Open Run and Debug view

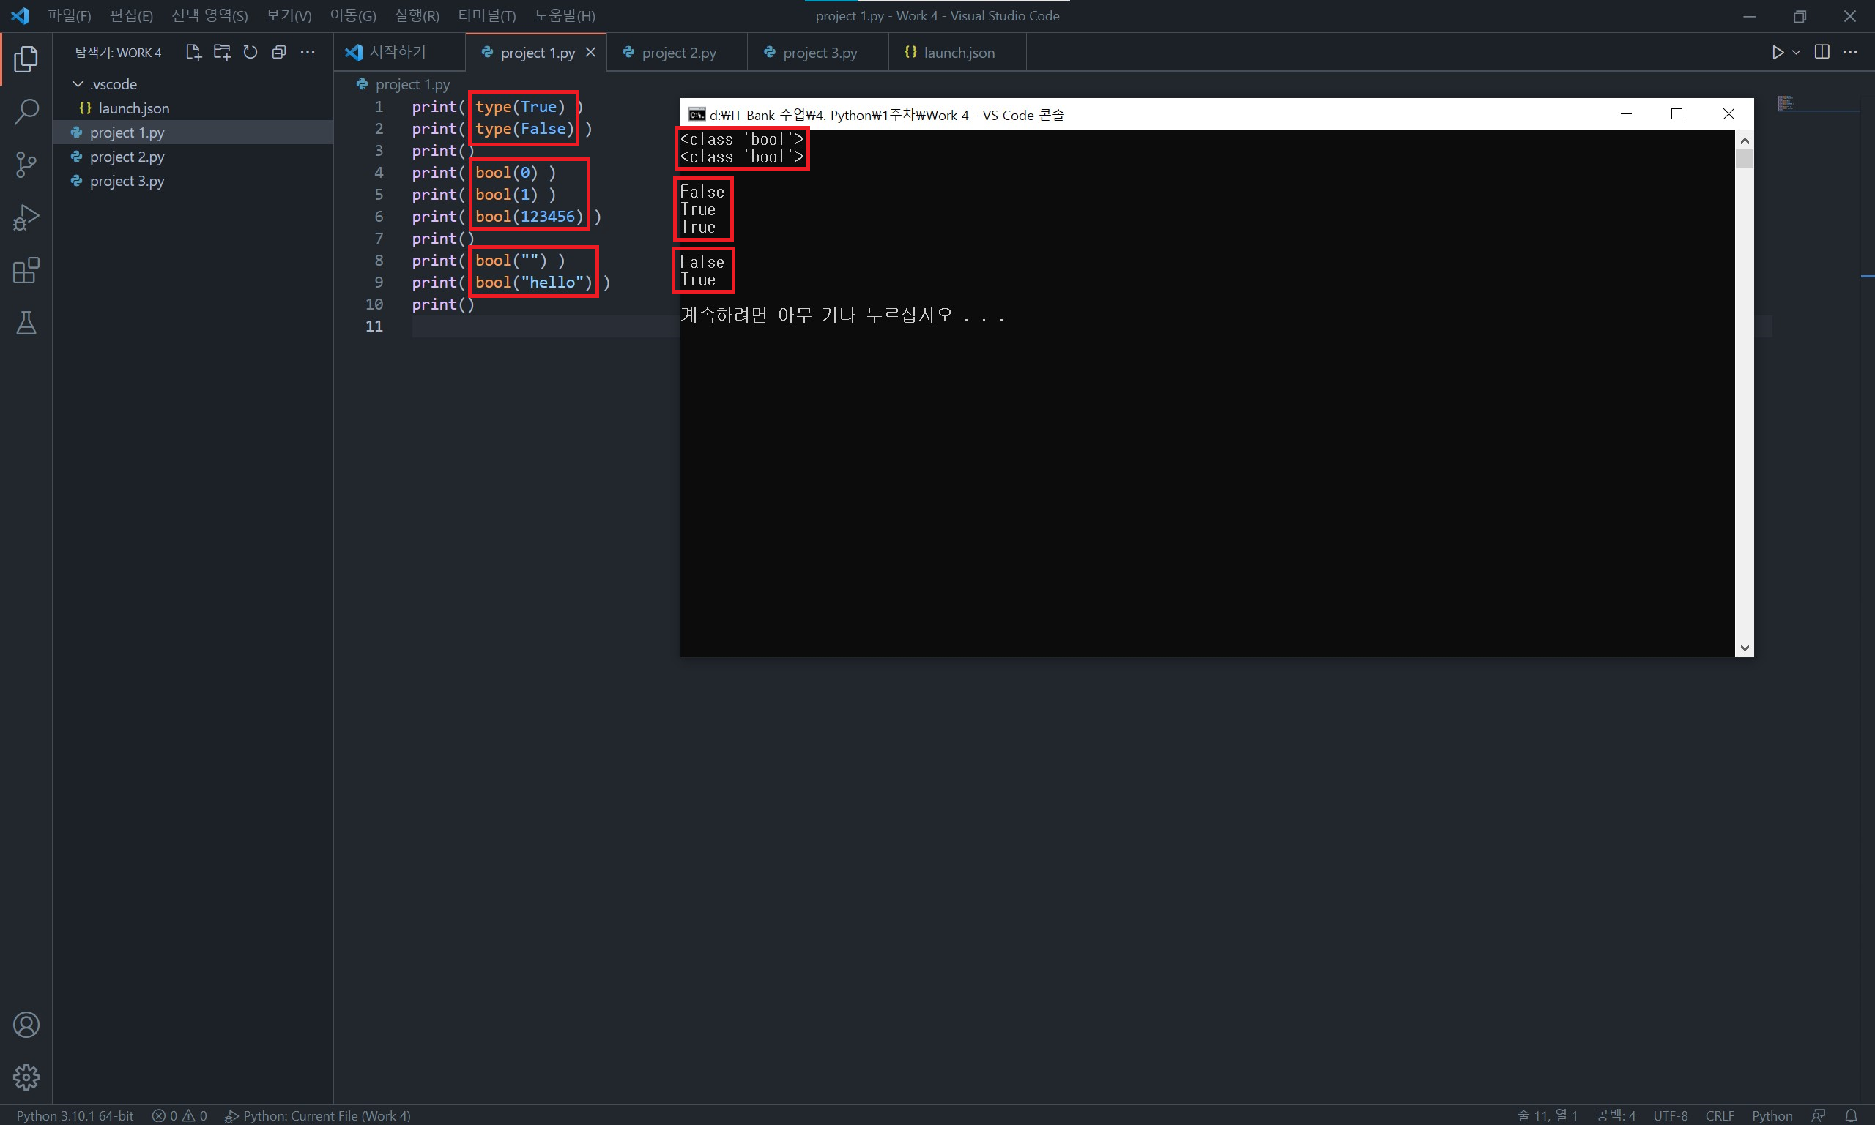26,217
